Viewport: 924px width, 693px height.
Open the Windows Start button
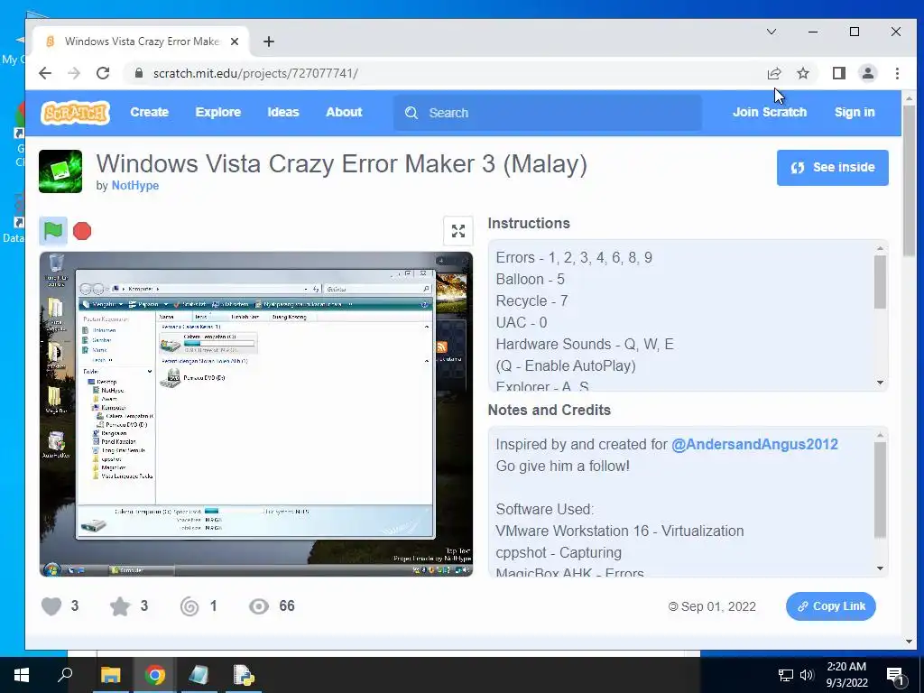pos(22,675)
